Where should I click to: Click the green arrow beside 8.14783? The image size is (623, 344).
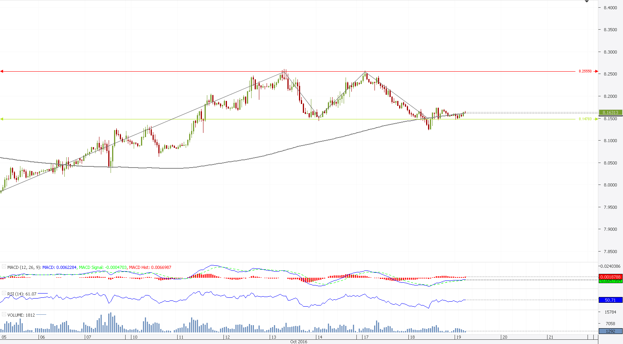point(596,119)
